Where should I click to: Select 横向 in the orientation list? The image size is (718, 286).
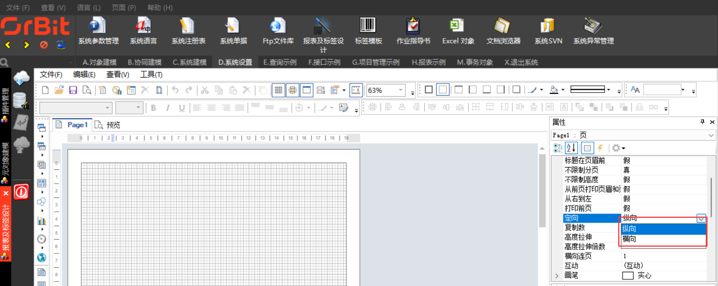[629, 239]
